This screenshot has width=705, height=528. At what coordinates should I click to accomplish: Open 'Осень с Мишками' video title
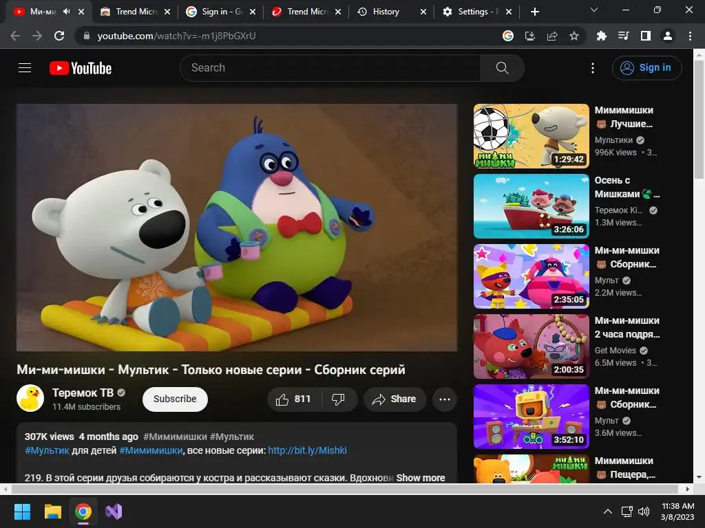tap(627, 187)
